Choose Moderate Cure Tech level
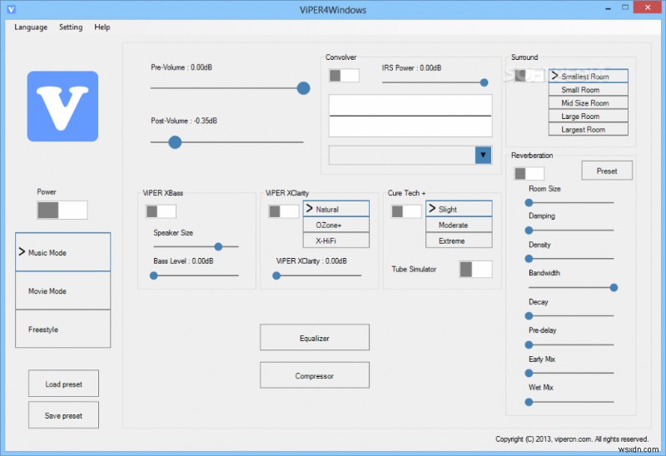The height and width of the screenshot is (456, 666). point(459,225)
